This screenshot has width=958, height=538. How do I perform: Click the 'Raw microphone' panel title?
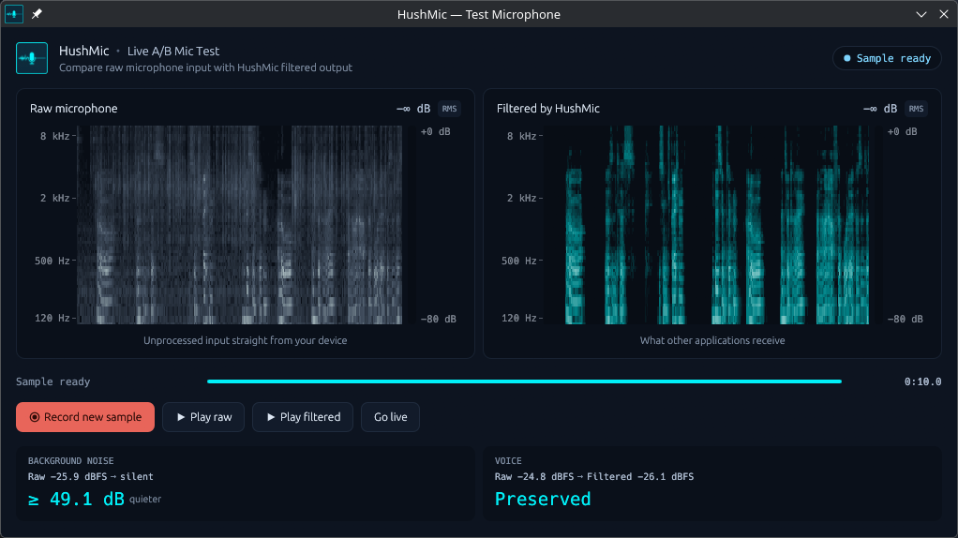(x=73, y=109)
